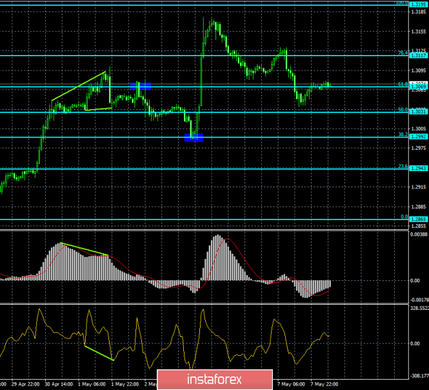Select the 1.2975 price axis value

pos(419,148)
